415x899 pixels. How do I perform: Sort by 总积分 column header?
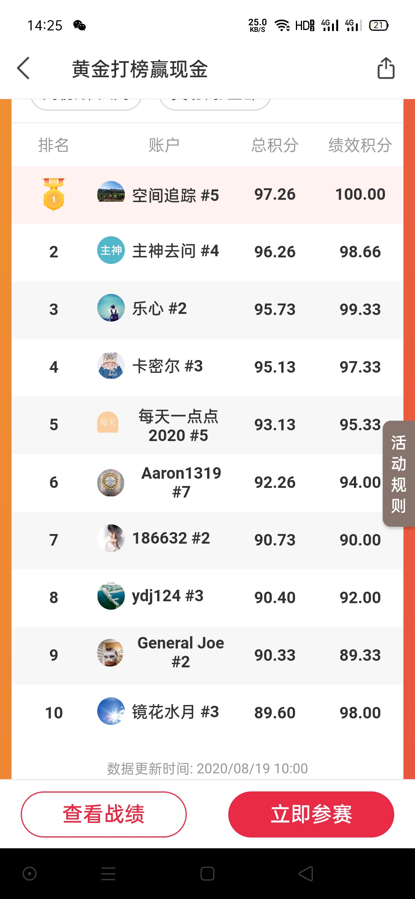coord(275,145)
